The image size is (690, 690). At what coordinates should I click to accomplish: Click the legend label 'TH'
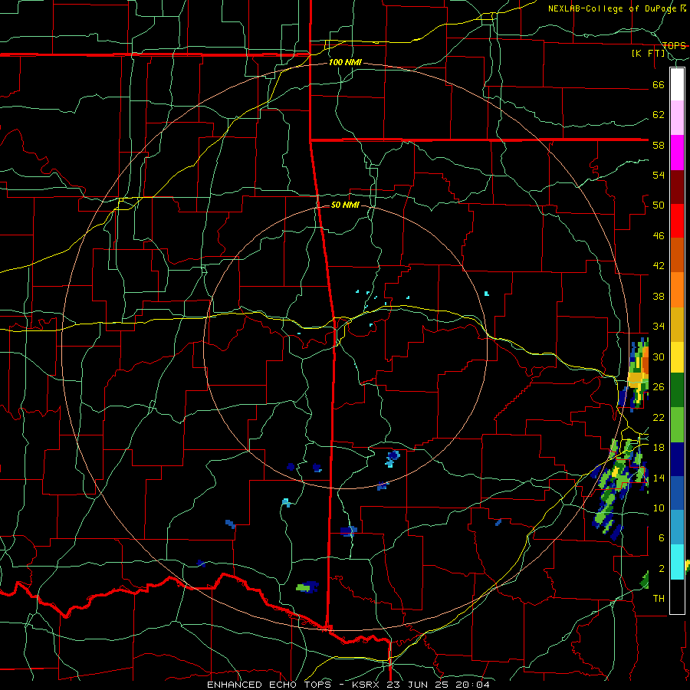tap(659, 599)
